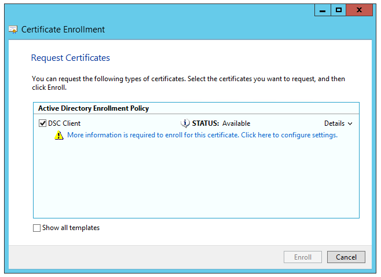Click the empty area of the certificate list
This screenshot has width=381, height=277.
tap(196, 180)
